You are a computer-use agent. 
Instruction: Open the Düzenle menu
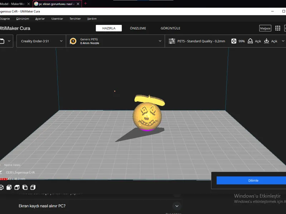tap(5, 19)
